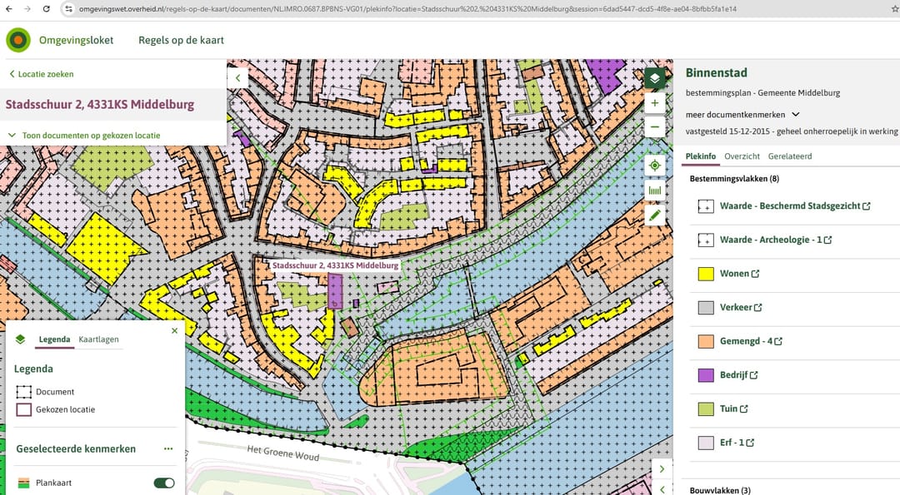Go back via 'Locatie zoeken' link
This screenshot has width=900, height=495.
[42, 74]
